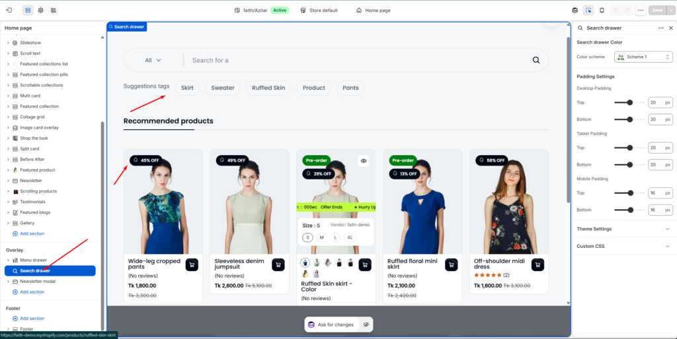Close the Search drawer settings panel
The image size is (677, 339).
tap(670, 28)
